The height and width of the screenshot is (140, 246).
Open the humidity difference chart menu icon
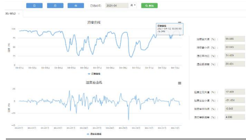180,83
